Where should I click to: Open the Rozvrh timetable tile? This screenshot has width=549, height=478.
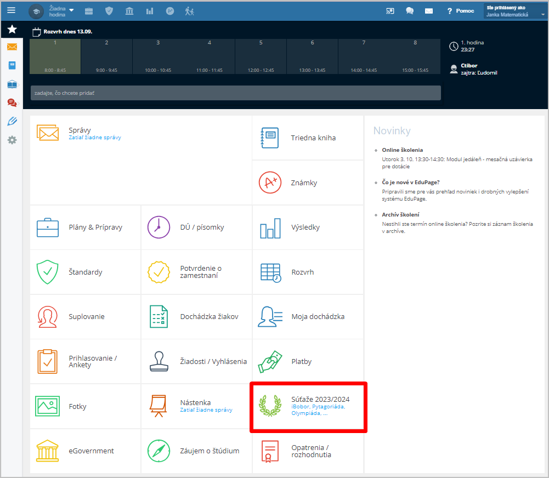click(308, 272)
